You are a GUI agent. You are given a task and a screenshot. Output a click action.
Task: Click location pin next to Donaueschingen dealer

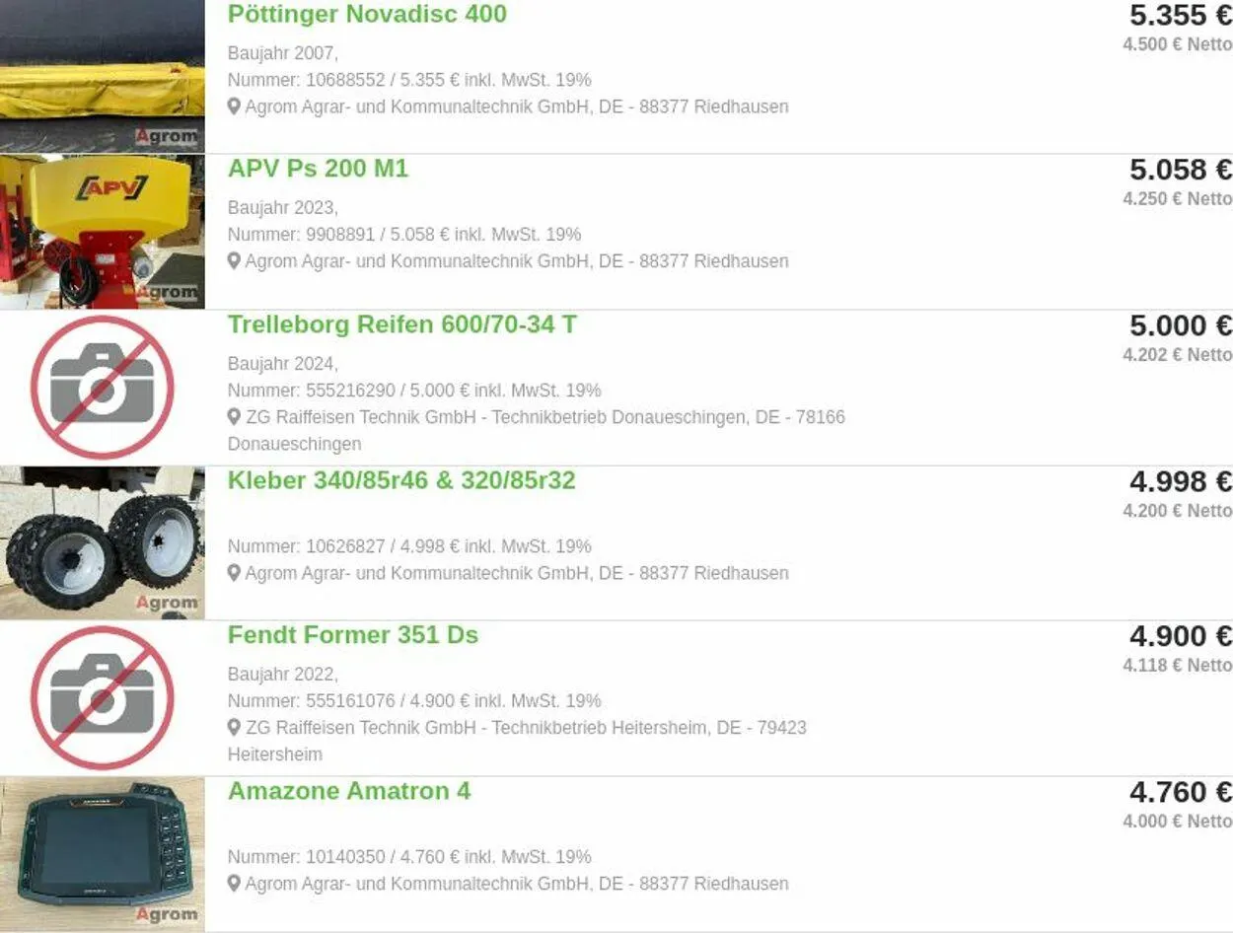click(x=234, y=417)
